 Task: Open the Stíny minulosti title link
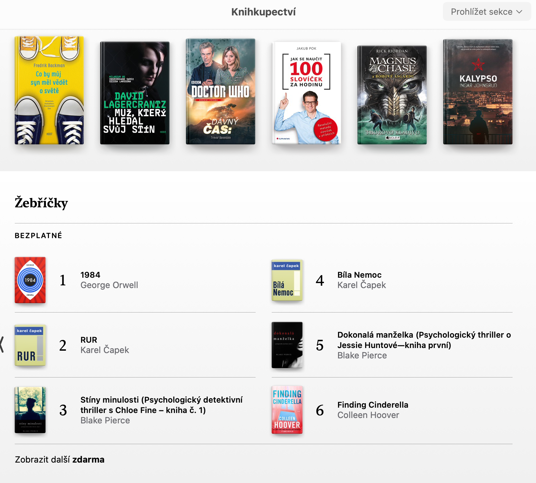[x=161, y=405]
